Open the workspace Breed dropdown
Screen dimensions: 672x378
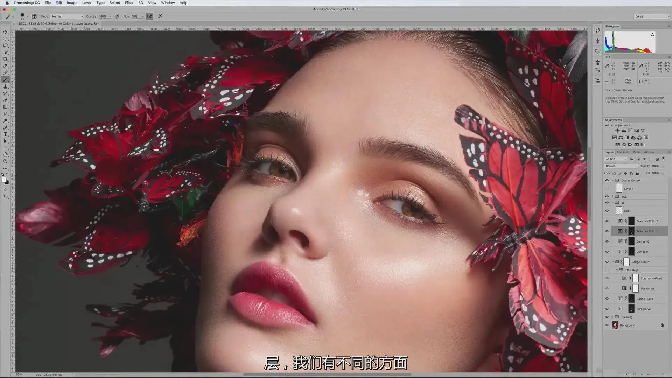coord(652,16)
